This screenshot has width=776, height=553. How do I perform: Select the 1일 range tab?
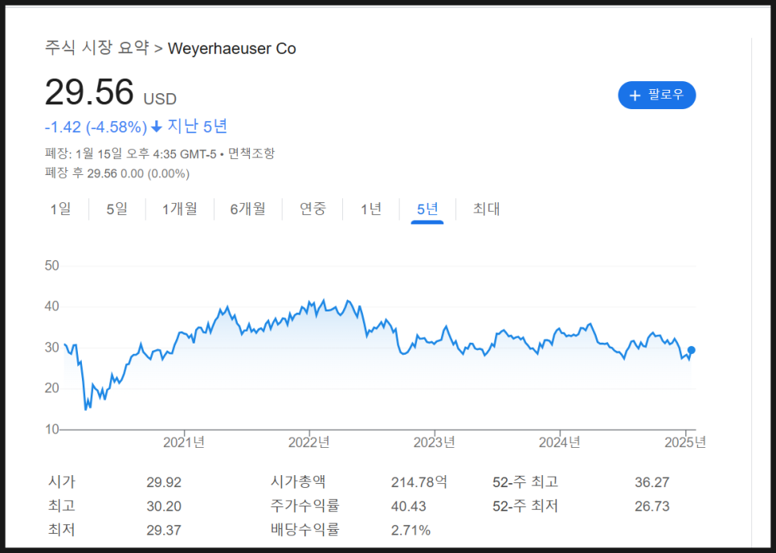60,209
